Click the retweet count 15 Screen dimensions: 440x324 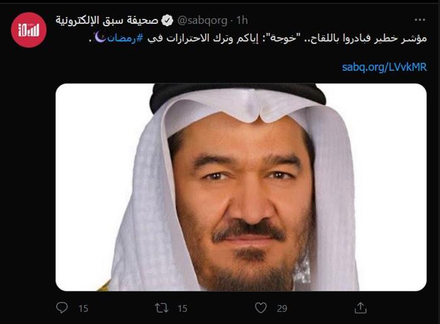click(182, 308)
